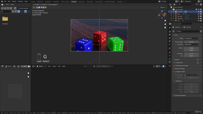Expand the Camera panel section
Screen dimensions: 203x114
[x=177, y=60]
